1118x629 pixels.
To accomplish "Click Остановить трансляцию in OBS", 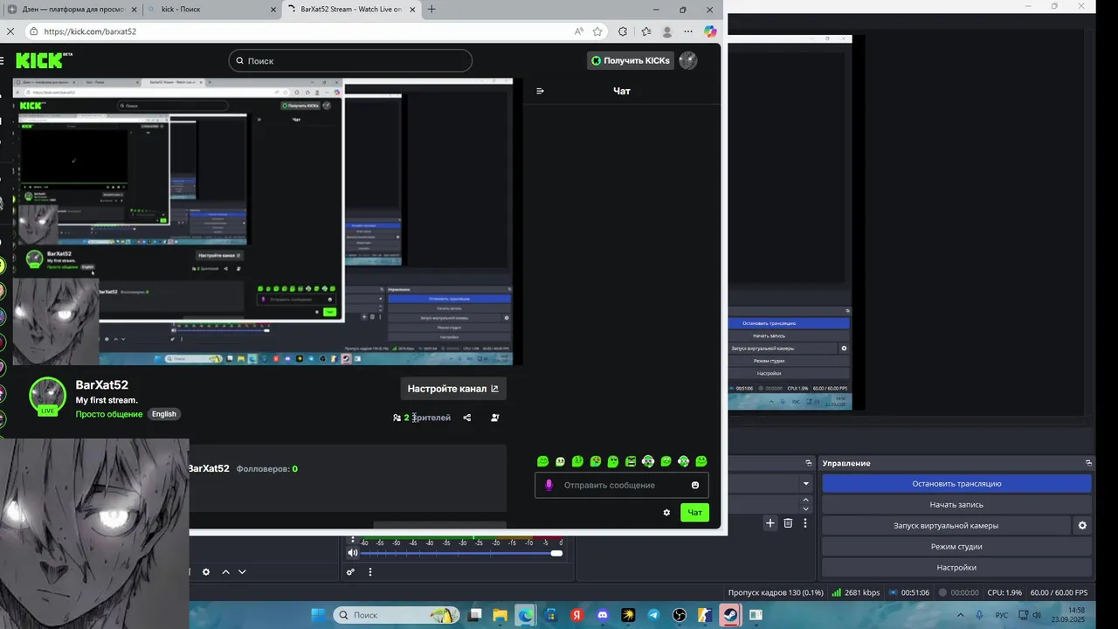I will point(956,484).
